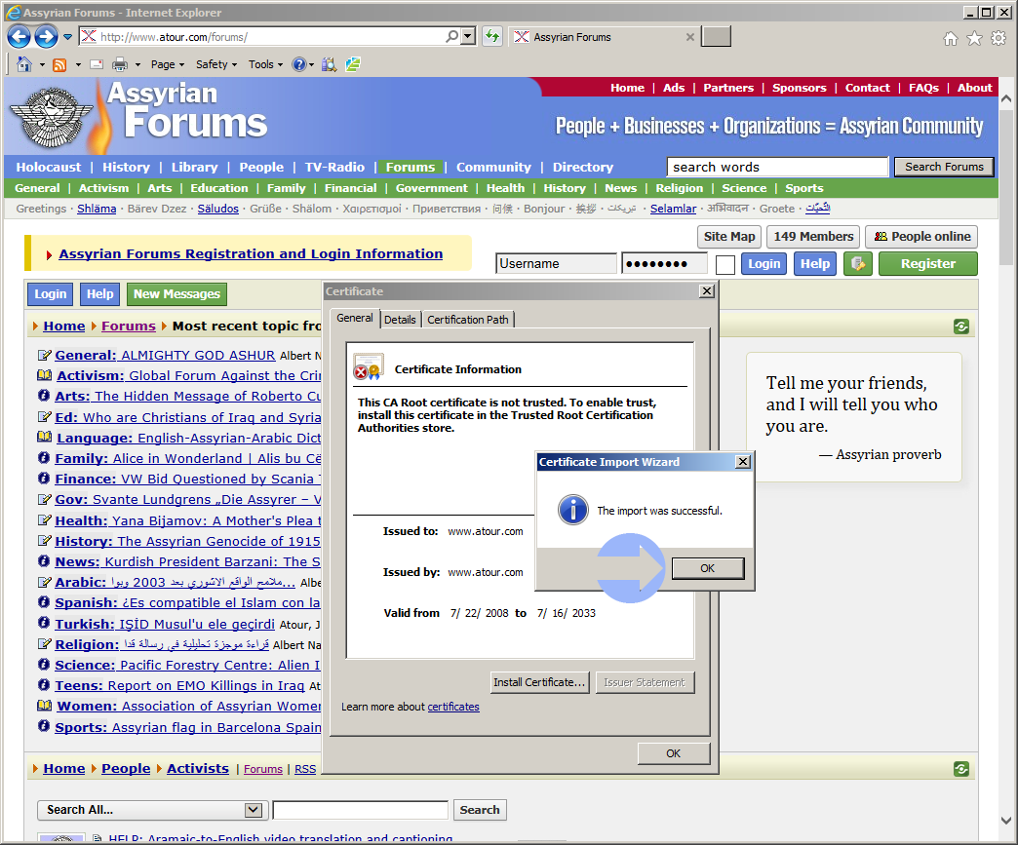1018x845 pixels.
Task: Click into the Username input field
Action: [557, 263]
